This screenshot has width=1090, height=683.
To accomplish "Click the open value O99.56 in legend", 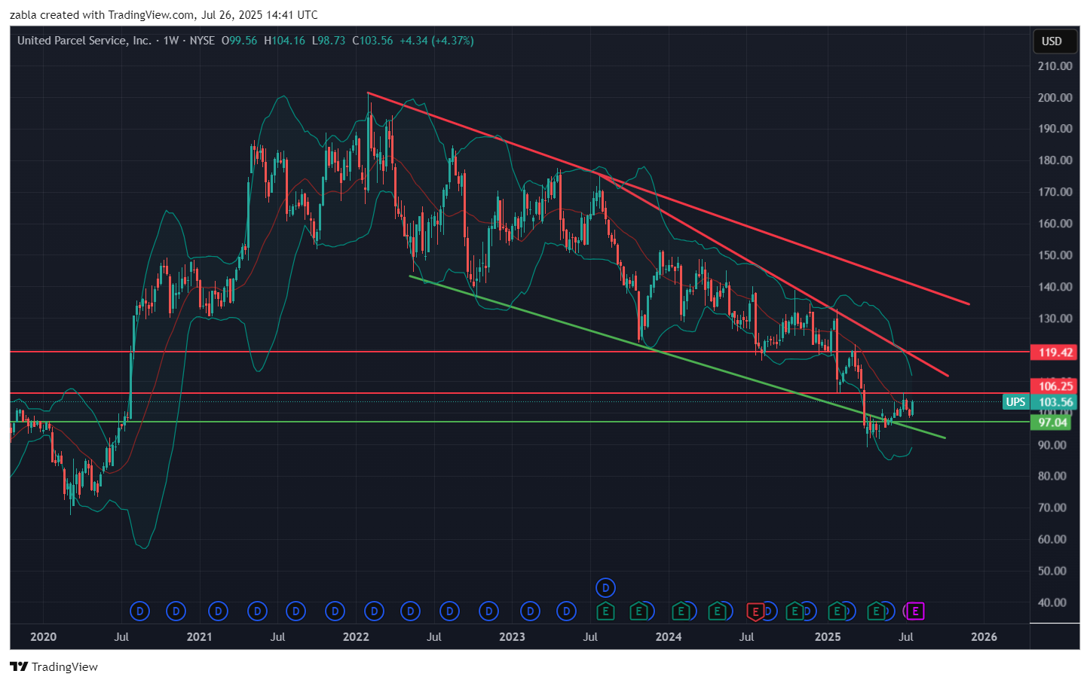I will tap(239, 41).
